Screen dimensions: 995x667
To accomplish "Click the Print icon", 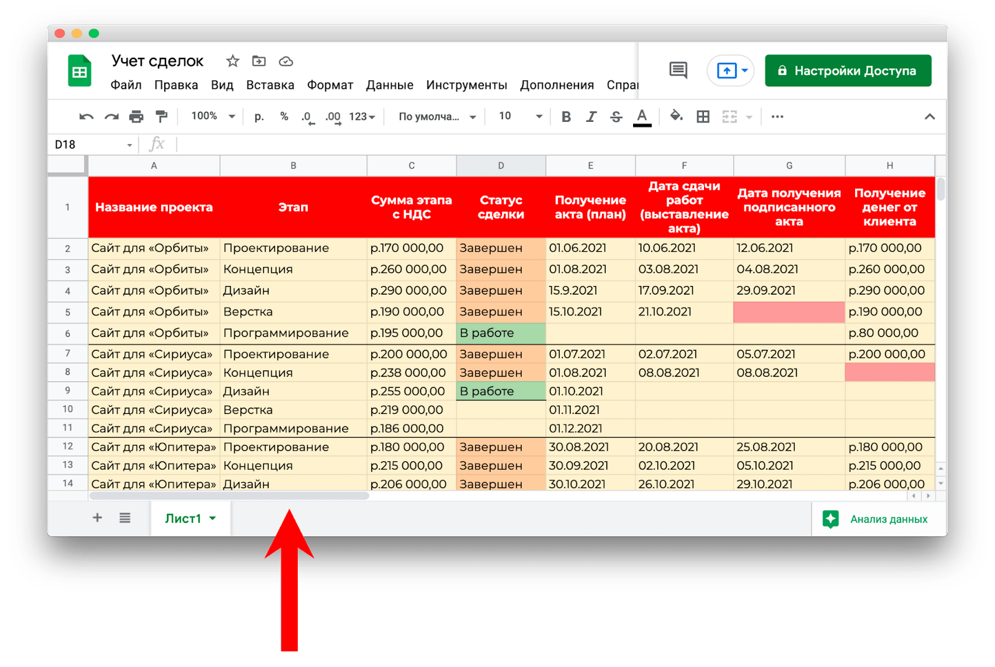I will [136, 117].
